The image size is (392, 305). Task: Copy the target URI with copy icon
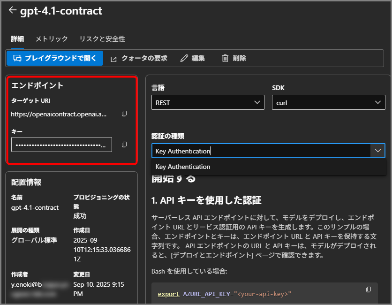click(124, 114)
